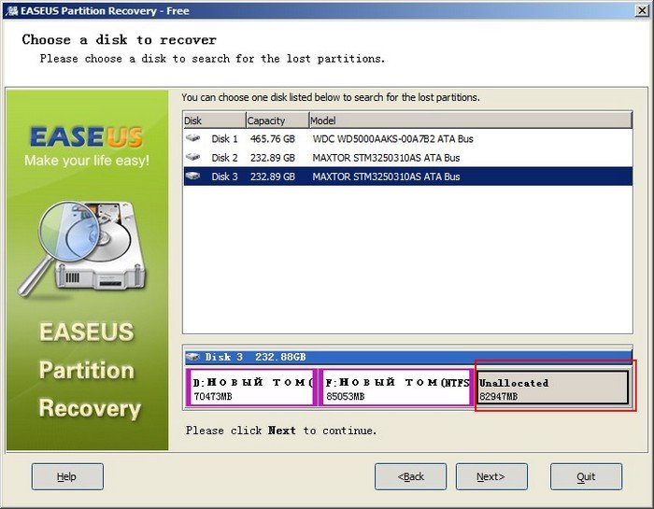The image size is (654, 509).
Task: Select the Disk 2 row label
Action: click(224, 158)
